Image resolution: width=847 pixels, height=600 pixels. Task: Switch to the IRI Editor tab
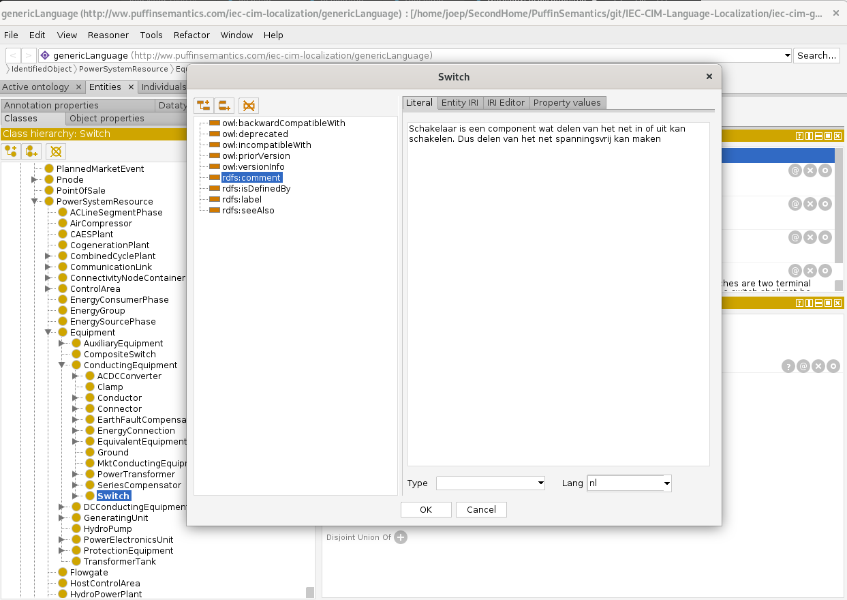[506, 103]
